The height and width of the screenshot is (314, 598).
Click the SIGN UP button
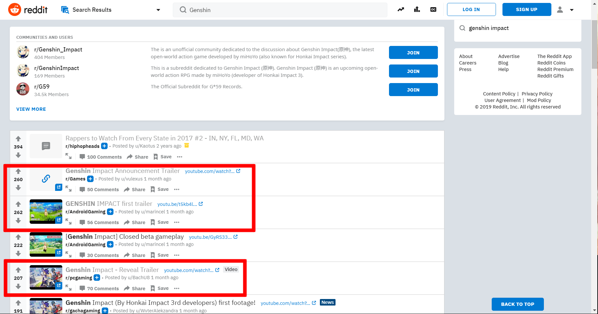point(527,9)
